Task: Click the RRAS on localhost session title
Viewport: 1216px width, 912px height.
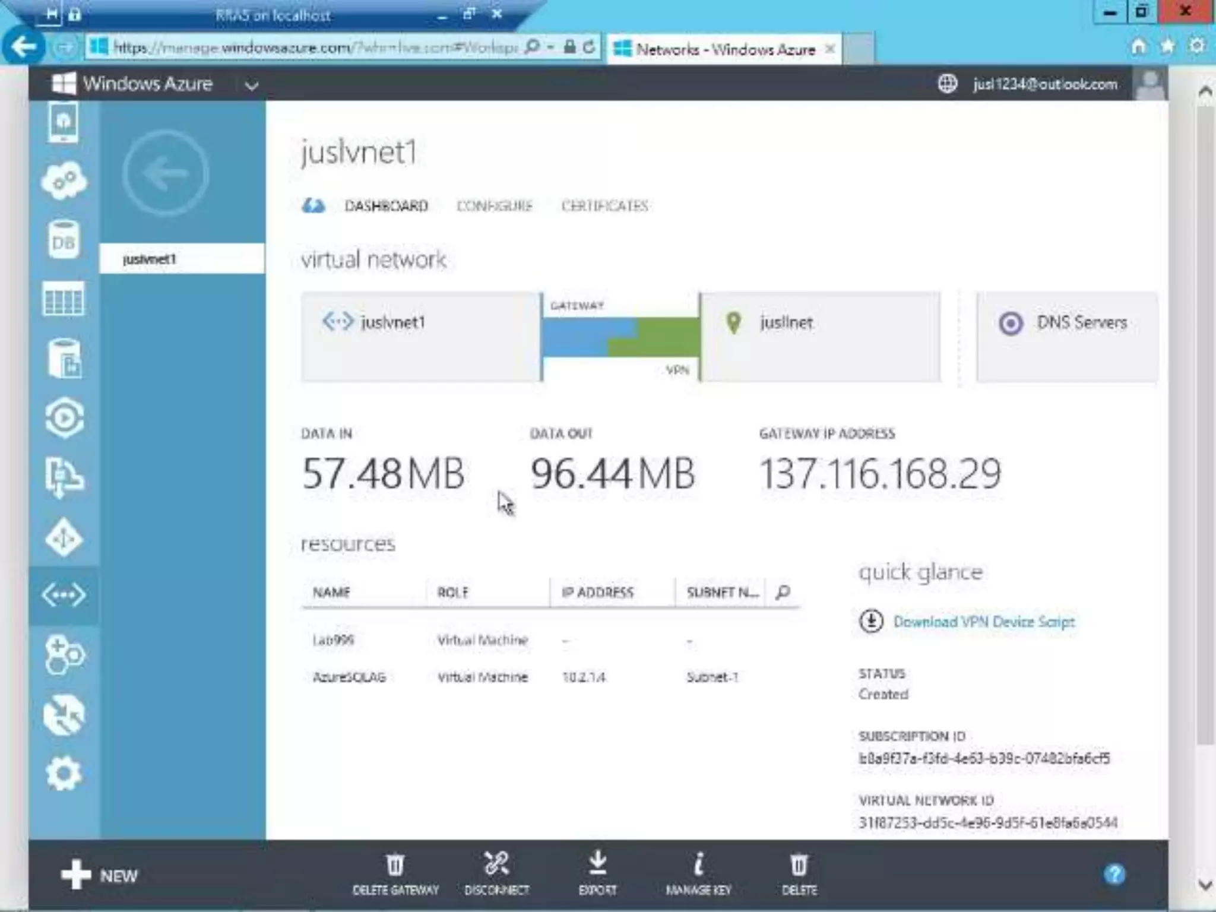Action: 273,15
